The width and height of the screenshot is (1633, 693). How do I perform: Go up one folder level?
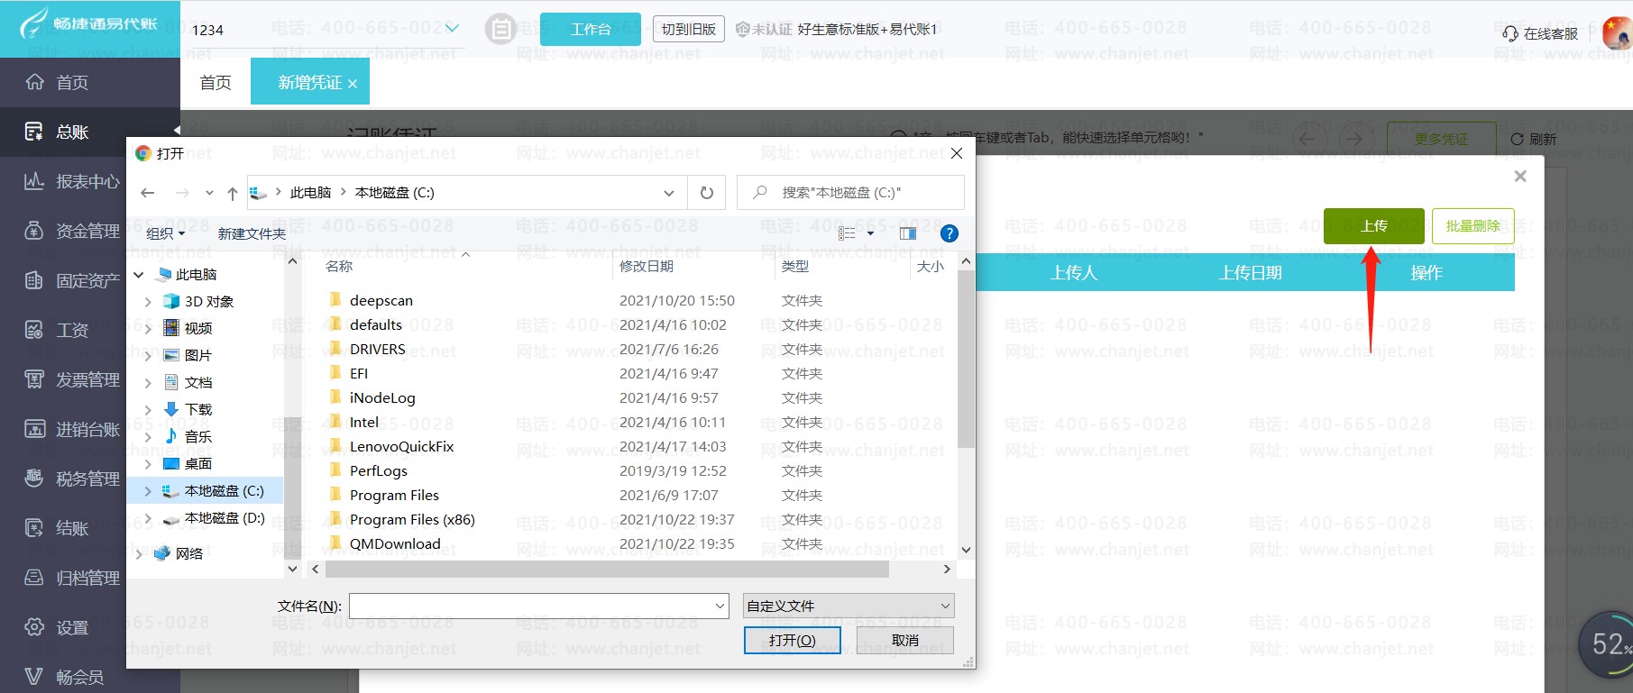[233, 193]
